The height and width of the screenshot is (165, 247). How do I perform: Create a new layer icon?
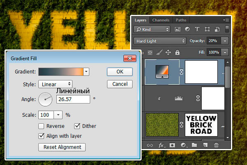pos(205,145)
